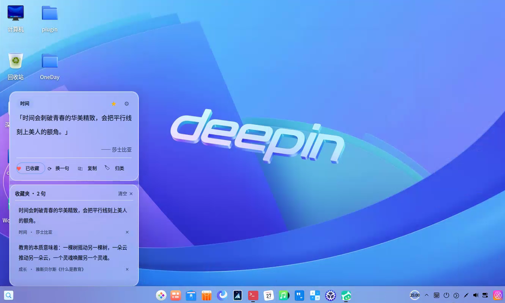Screen dimensions: 505x303
Task: Open the orange app store bag icon
Action: point(206,295)
